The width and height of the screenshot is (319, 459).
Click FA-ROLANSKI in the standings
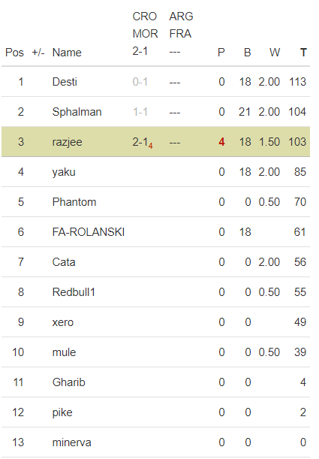pos(89,232)
